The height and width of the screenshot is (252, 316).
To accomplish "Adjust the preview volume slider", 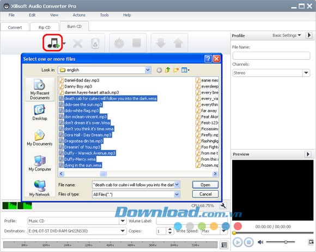I will click(286, 242).
